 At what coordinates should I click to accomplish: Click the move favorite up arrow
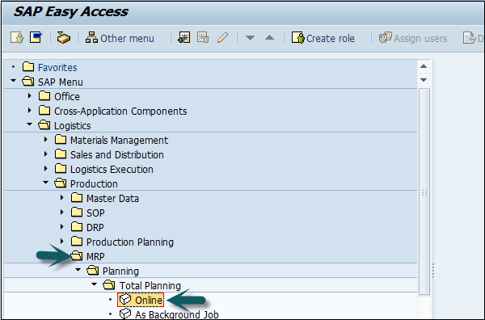tap(269, 38)
